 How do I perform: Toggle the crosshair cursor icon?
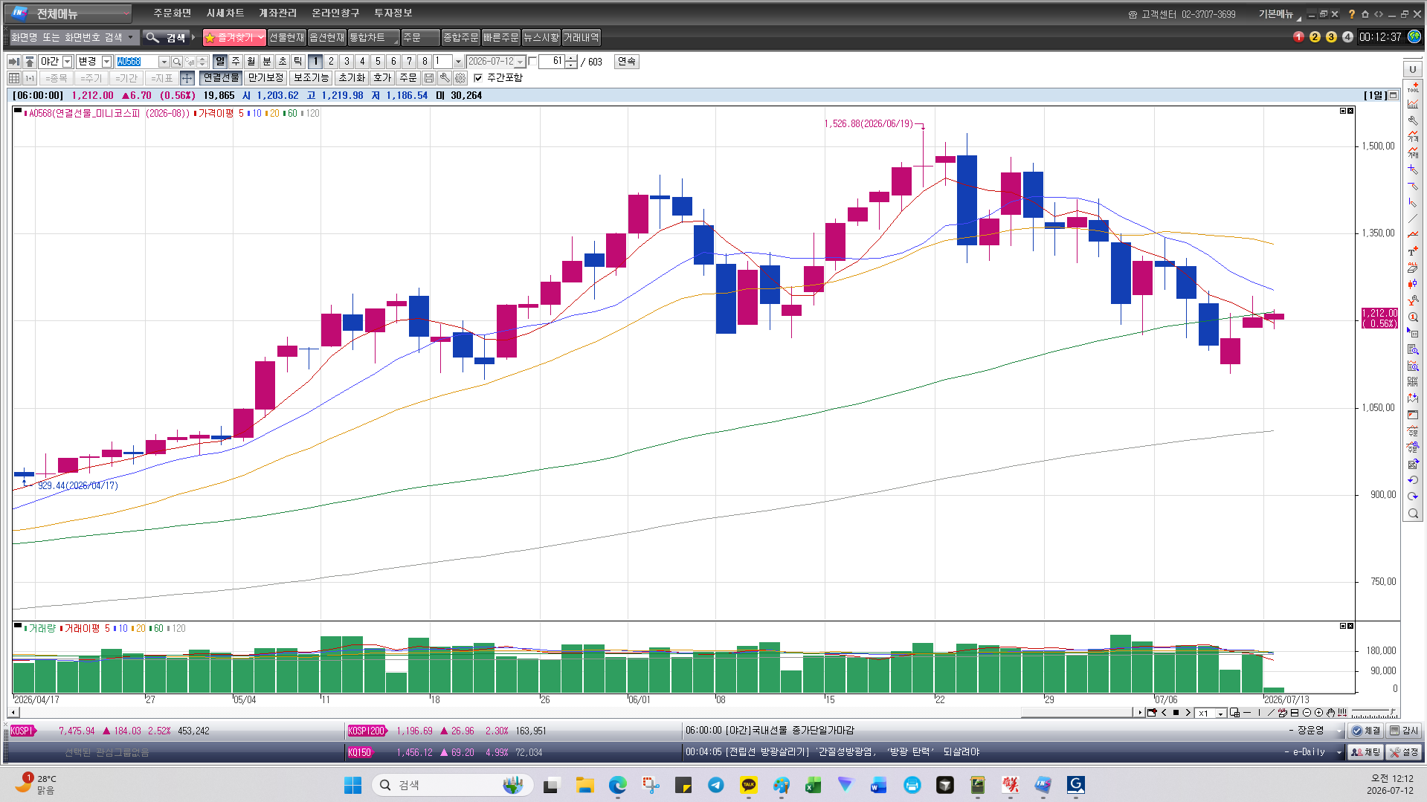(x=187, y=78)
